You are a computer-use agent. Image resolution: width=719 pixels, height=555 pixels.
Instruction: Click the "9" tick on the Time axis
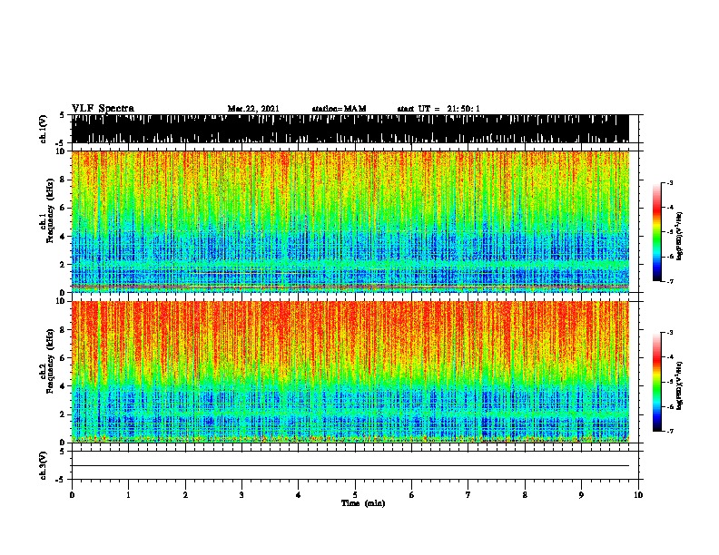pos(581,495)
